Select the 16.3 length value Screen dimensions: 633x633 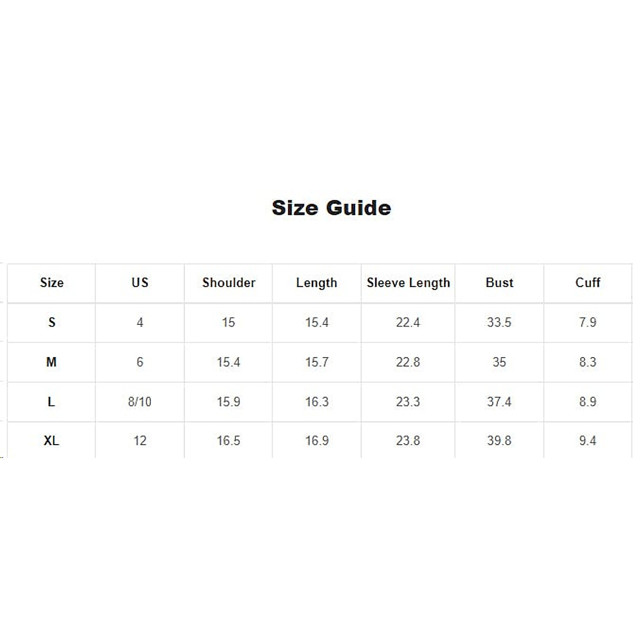click(x=316, y=402)
